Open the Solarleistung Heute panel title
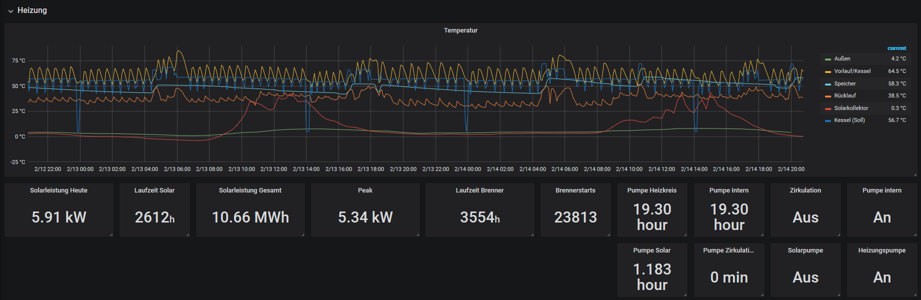Viewport: 921px width, 300px height. point(58,190)
